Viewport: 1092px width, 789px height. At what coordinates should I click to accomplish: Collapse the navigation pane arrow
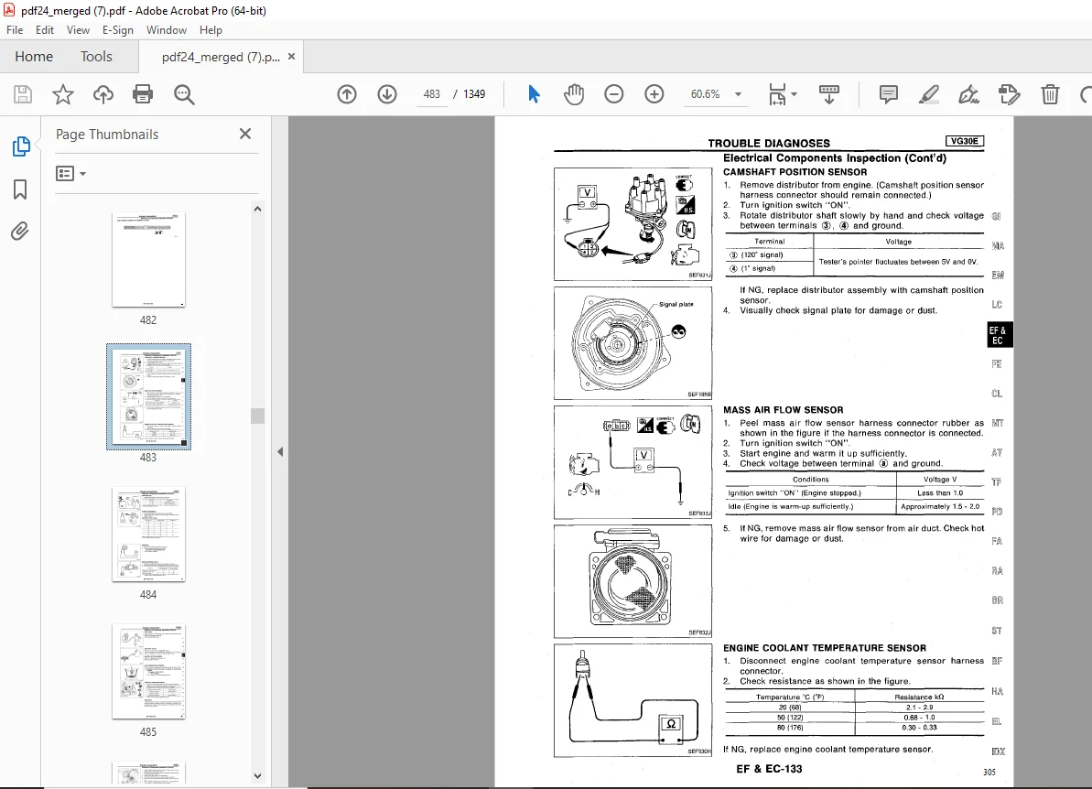coord(280,452)
